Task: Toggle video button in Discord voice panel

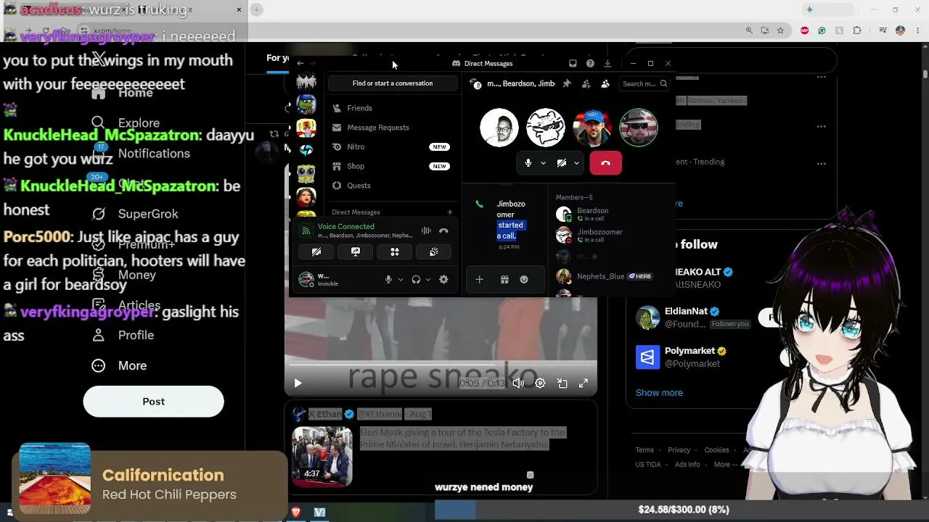Action: click(316, 252)
